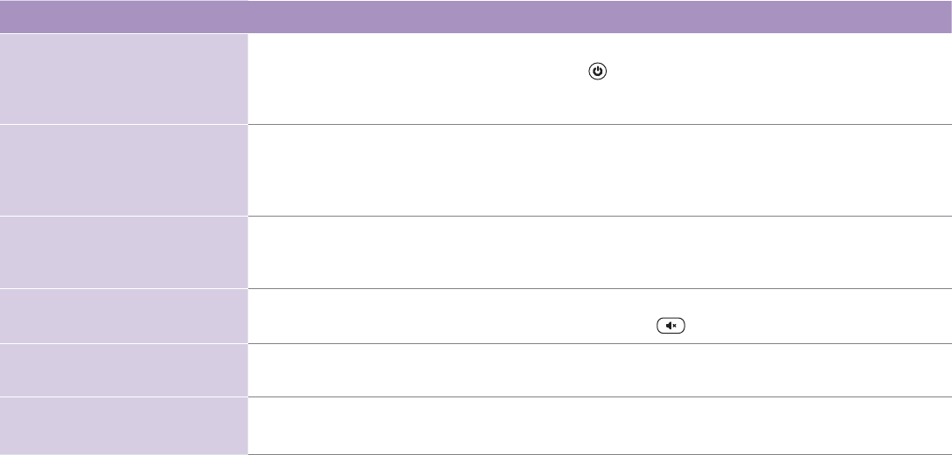Select the lavender label cell in the second row
952x455 pixels.
[x=124, y=170]
